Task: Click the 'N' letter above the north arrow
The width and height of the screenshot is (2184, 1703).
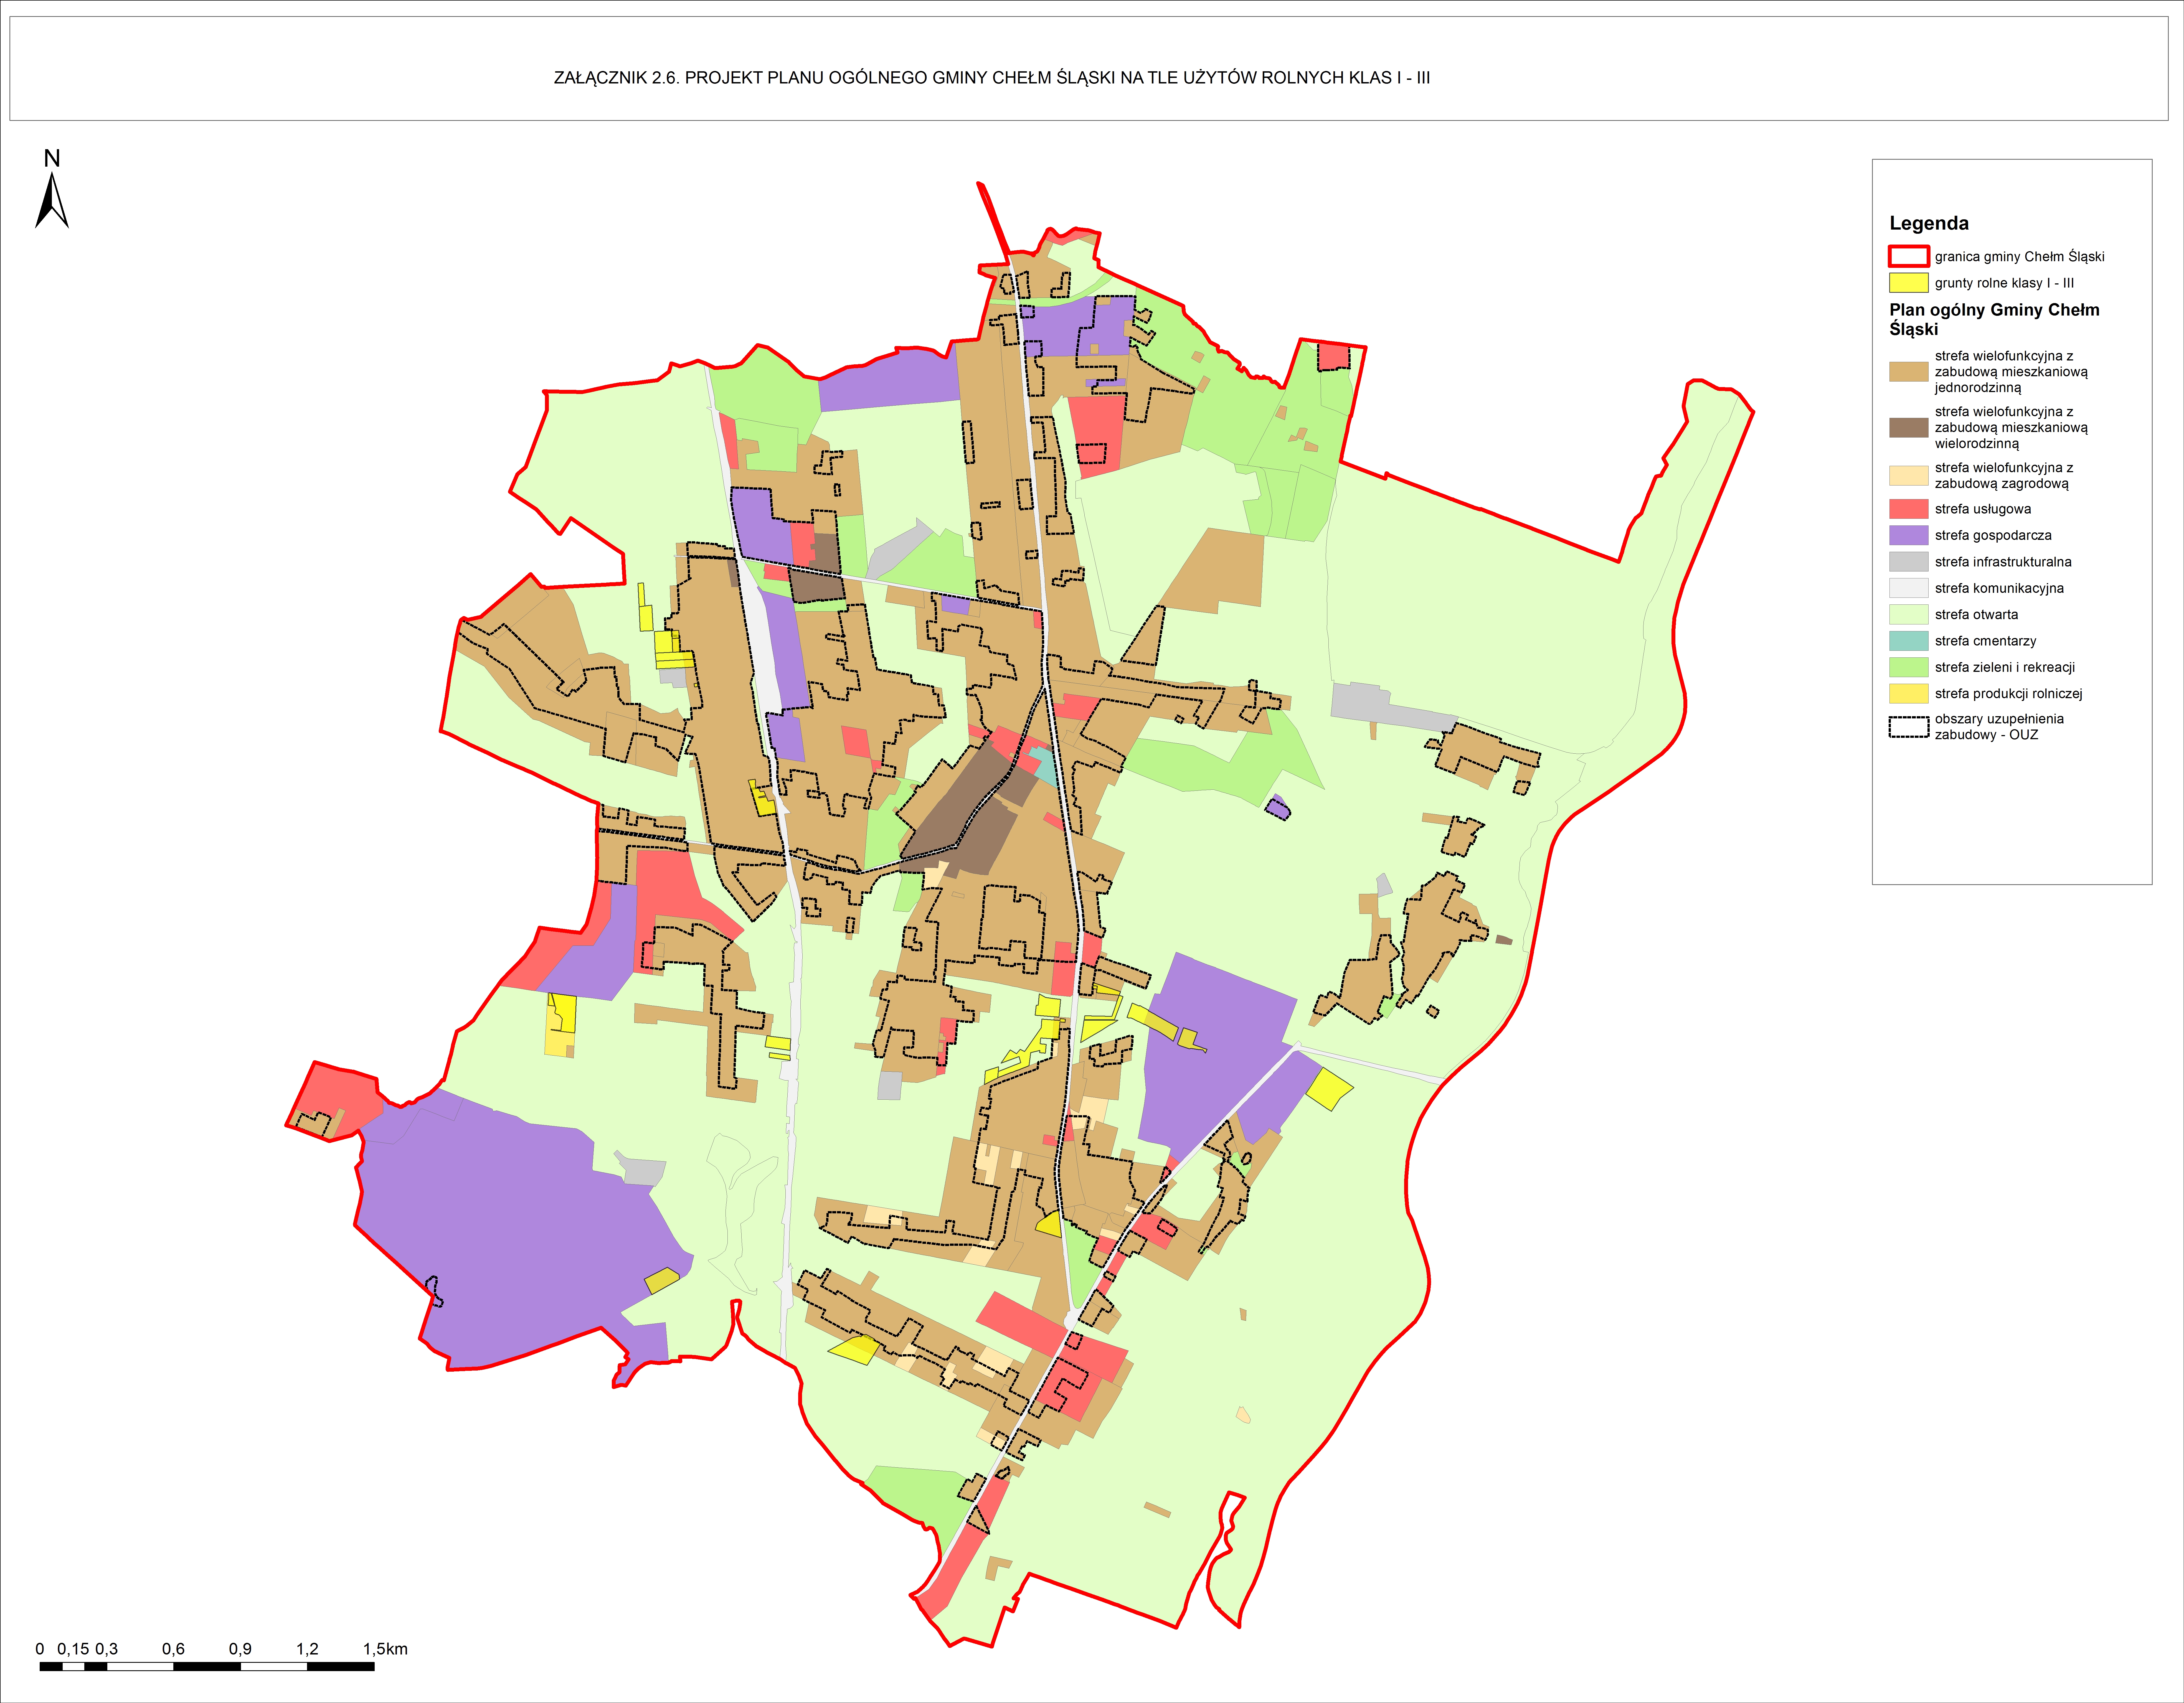Action: click(52, 158)
